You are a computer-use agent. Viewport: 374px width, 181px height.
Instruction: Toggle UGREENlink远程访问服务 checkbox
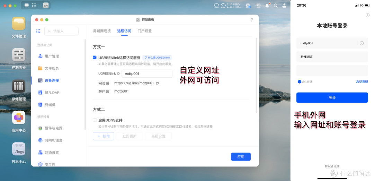click(95, 58)
